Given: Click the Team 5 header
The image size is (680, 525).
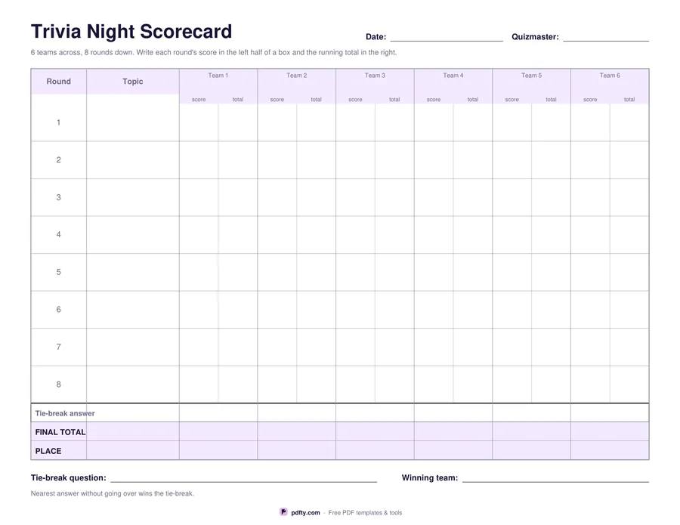Looking at the screenshot, I should click(x=531, y=76).
